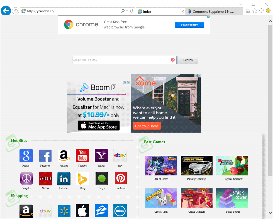Screen dimensions: 273x219
Task: Click the smiley feedback icon
Action: click(x=268, y=11)
